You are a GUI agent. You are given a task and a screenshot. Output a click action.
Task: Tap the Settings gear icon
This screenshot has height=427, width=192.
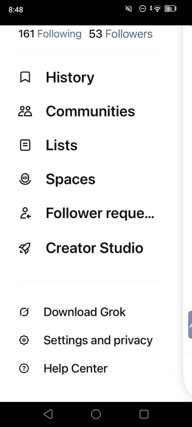point(24,340)
